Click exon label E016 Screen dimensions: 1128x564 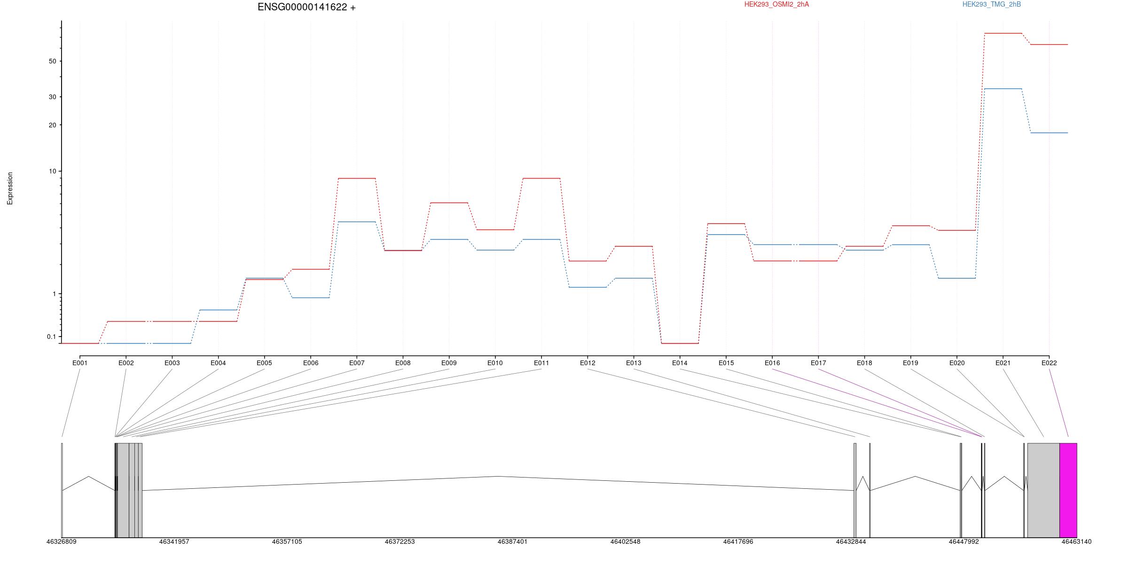click(x=772, y=363)
